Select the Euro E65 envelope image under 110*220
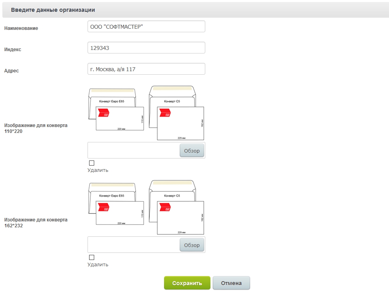This screenshot has width=389, height=293. click(116, 110)
